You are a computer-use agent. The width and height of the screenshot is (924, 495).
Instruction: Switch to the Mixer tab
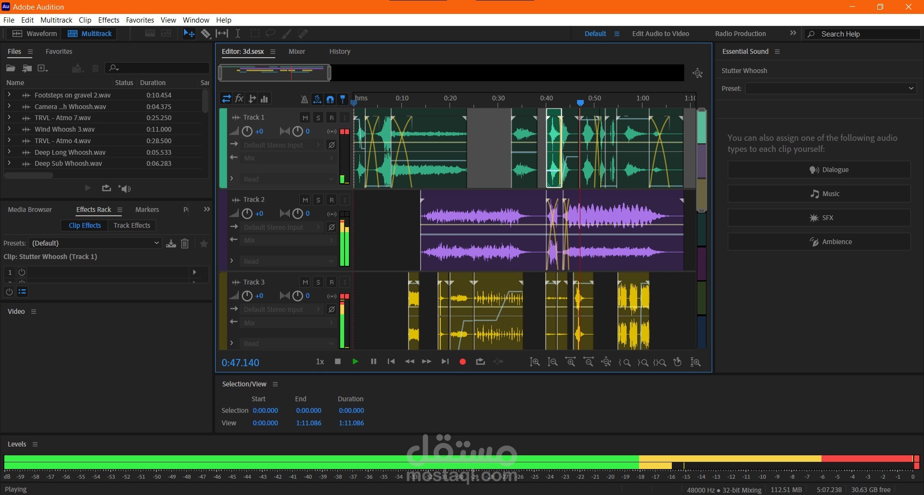tap(296, 51)
